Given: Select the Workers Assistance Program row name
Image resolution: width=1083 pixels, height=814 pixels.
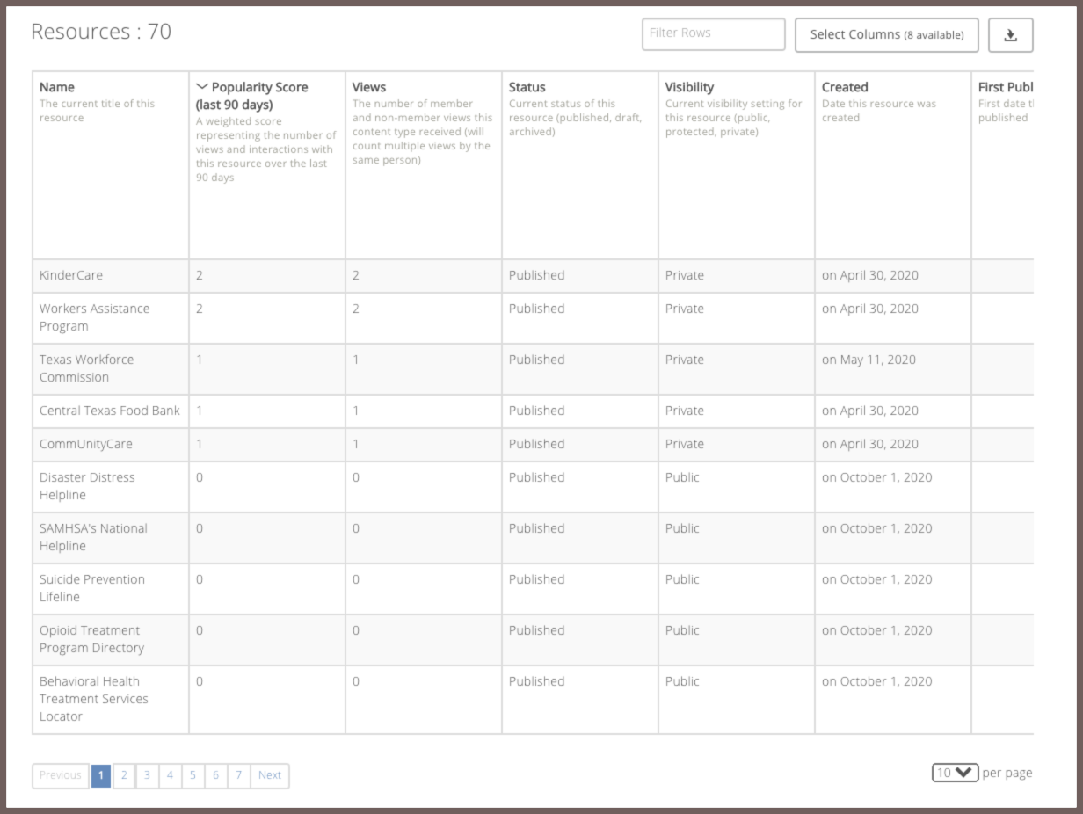Looking at the screenshot, I should (x=95, y=317).
